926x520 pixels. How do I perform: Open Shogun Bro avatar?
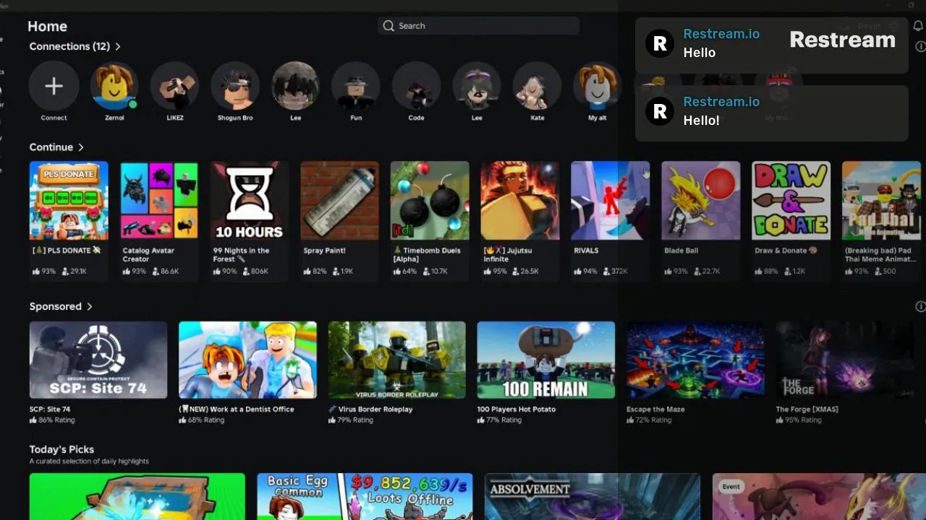235,86
